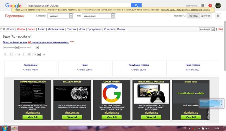Click the rss link
Image resolution: width=226 pixels, height=131 pixels.
click(44, 55)
